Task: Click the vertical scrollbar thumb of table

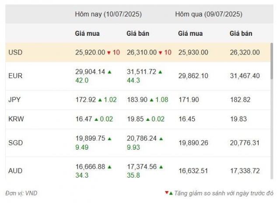Action: click(x=272, y=61)
